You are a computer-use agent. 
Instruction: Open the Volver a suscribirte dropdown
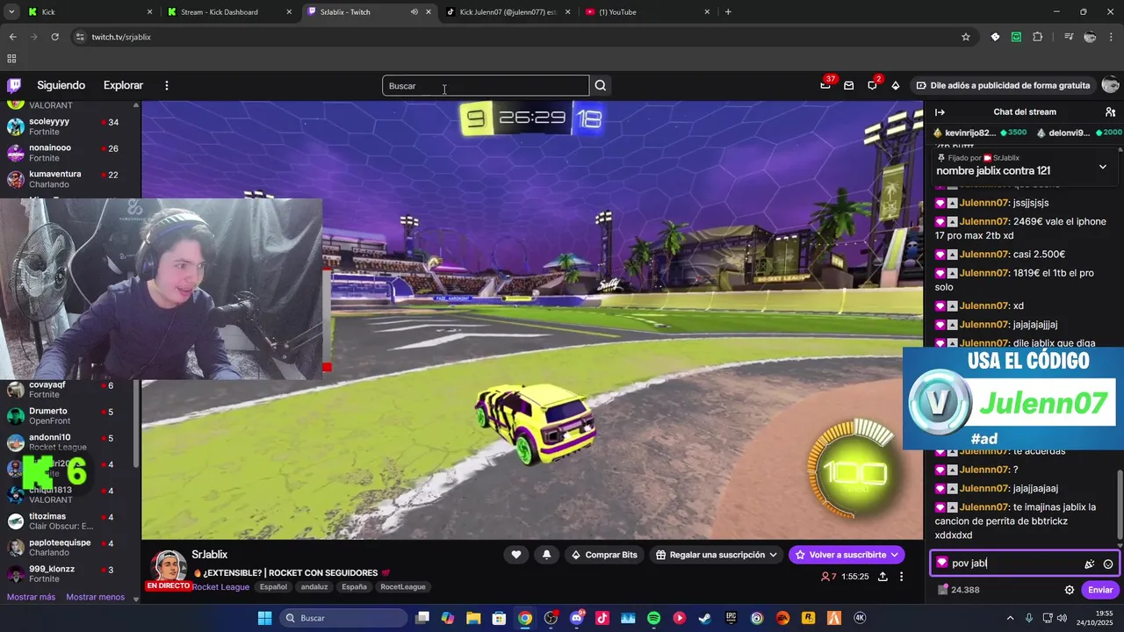coord(847,555)
